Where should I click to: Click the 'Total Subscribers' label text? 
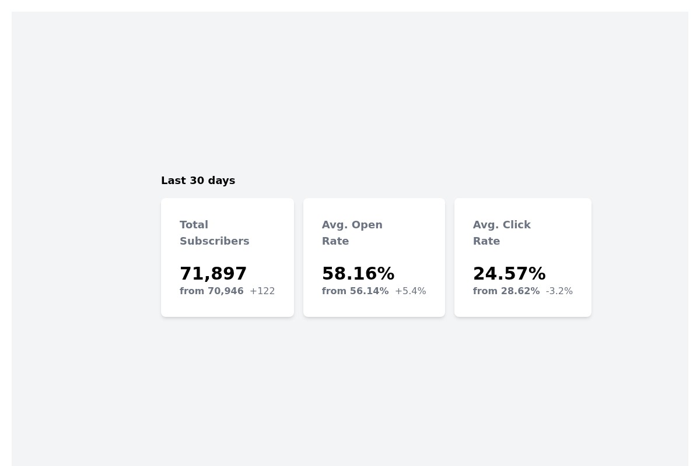click(x=214, y=233)
